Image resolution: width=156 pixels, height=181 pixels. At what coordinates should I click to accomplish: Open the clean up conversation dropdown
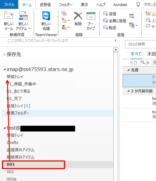66,20
